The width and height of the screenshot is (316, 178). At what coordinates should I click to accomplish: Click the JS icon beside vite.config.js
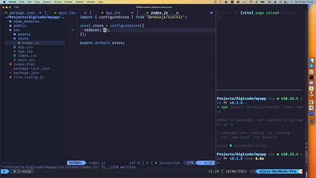click(x=10, y=77)
